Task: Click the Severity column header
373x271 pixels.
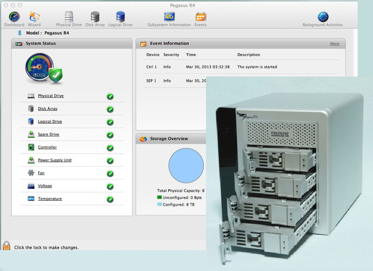Action: click(x=171, y=54)
